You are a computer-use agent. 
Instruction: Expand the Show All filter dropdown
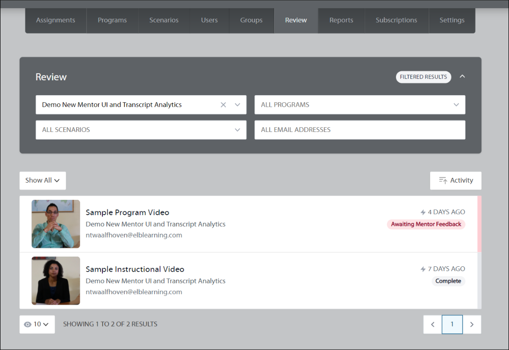(x=43, y=180)
